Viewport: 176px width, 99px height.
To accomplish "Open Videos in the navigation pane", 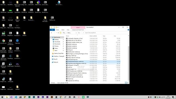I will tap(56, 48).
